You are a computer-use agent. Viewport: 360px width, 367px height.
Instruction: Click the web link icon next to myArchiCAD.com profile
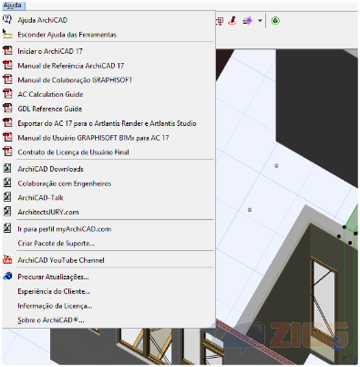tap(7, 228)
